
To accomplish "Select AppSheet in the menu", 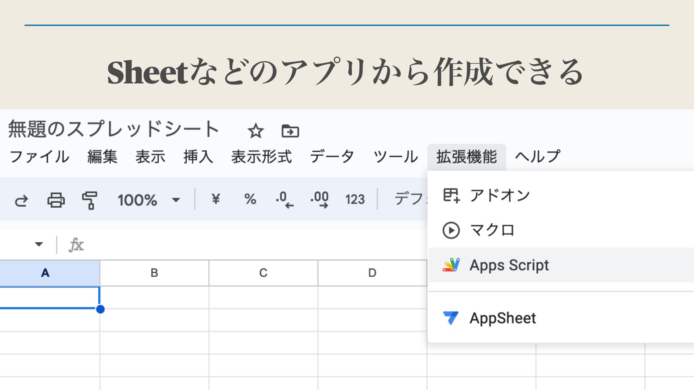I will 561,318.
